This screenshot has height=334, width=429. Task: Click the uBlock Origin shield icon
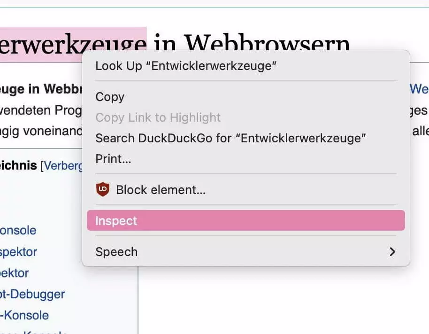(x=102, y=190)
